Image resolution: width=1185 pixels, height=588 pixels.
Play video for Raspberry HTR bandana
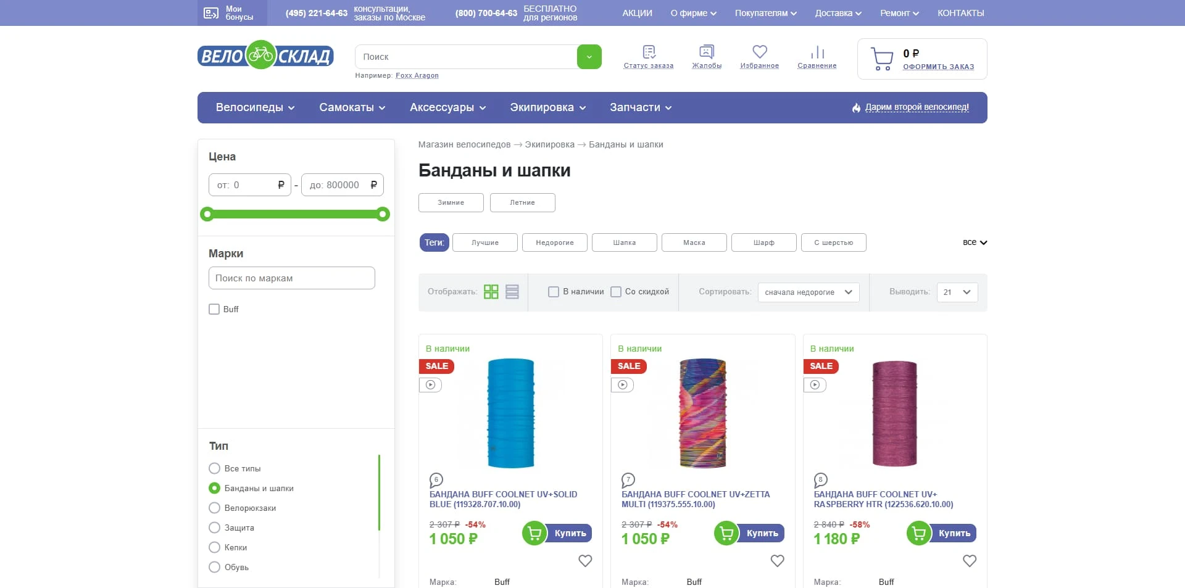click(815, 385)
